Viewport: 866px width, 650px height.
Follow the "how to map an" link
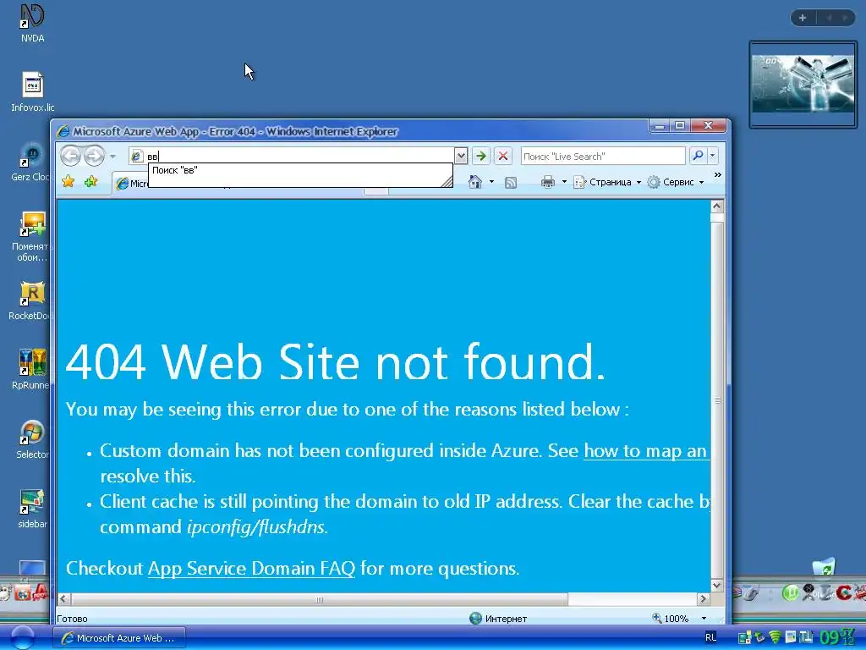[x=645, y=451]
